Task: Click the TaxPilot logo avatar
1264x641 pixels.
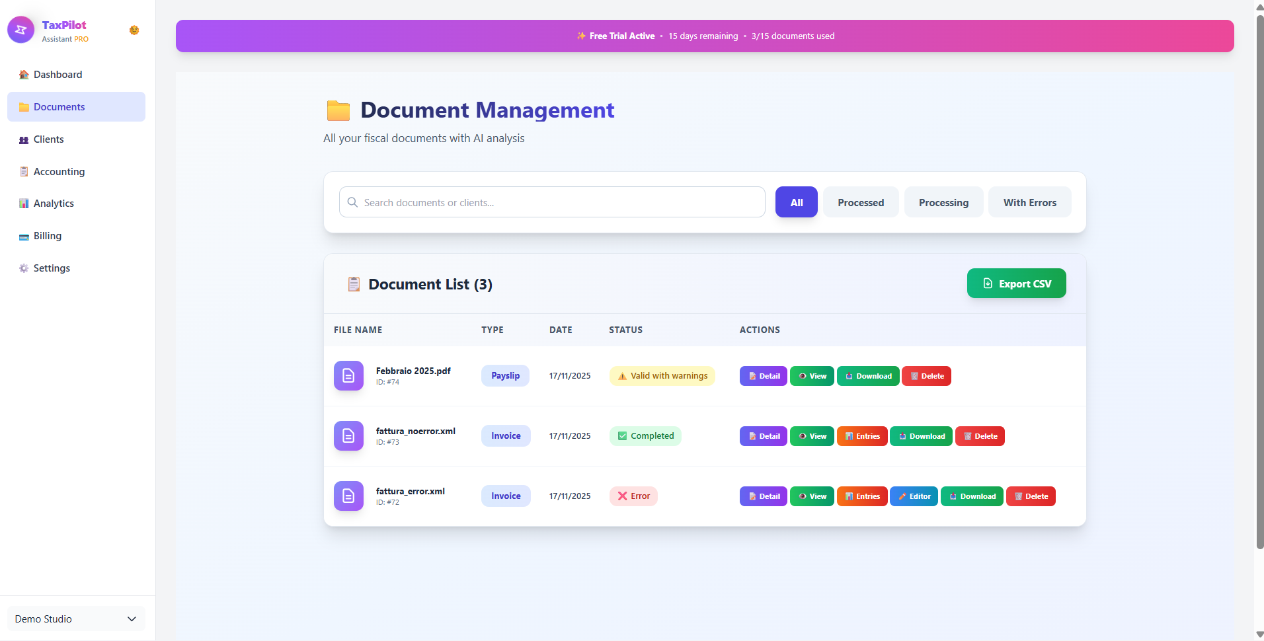Action: (20, 30)
